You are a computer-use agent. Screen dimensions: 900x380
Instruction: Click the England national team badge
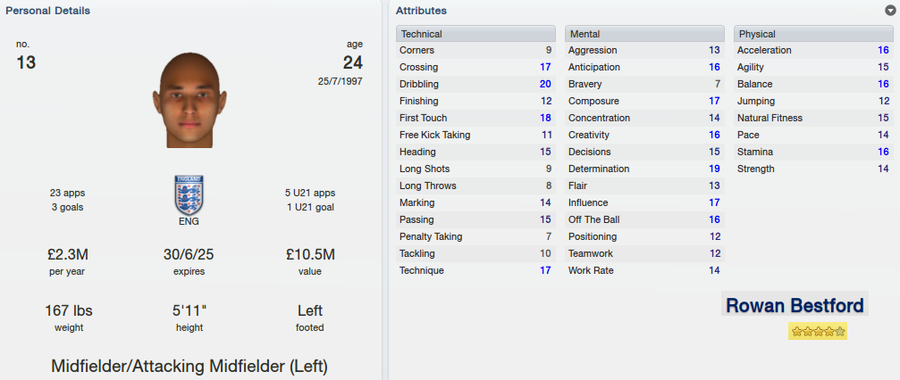click(x=189, y=195)
